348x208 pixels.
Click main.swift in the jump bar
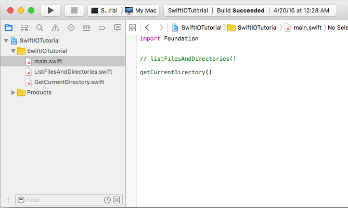tap(303, 27)
